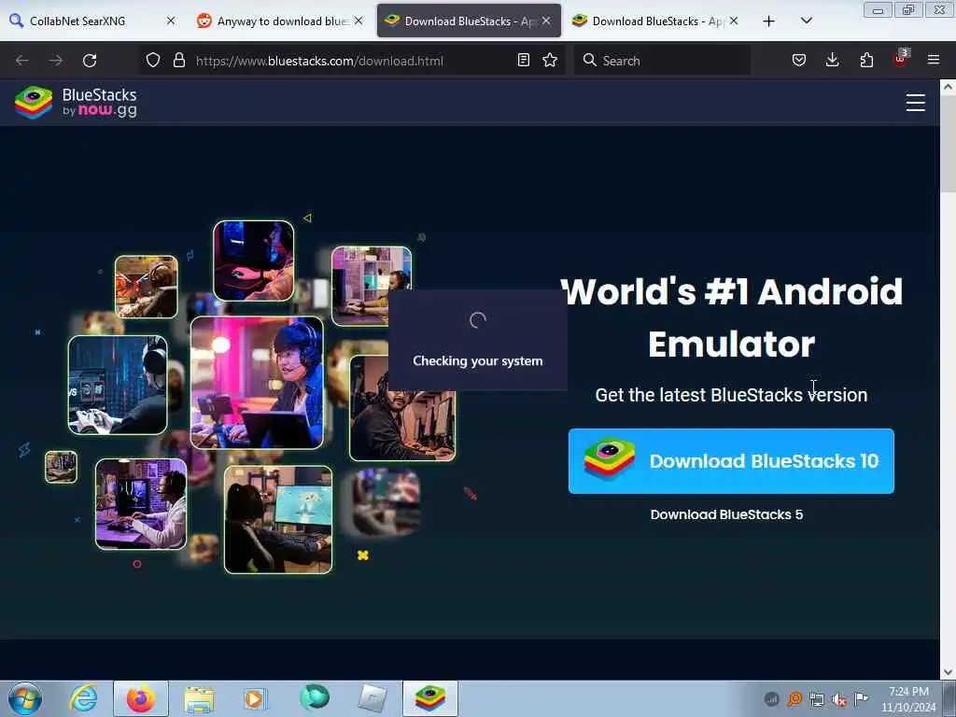Click Download BlueStacks 5 link
956x717 pixels.
pos(726,514)
